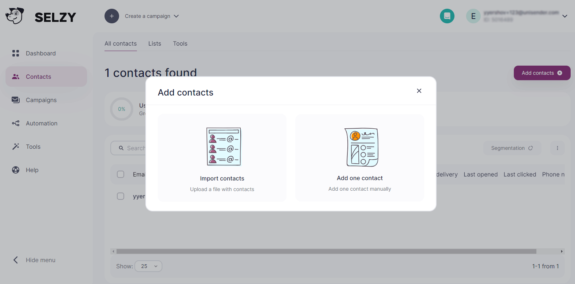Click the Selzy dog logo
Viewport: 575px width, 284px height.
tap(15, 16)
